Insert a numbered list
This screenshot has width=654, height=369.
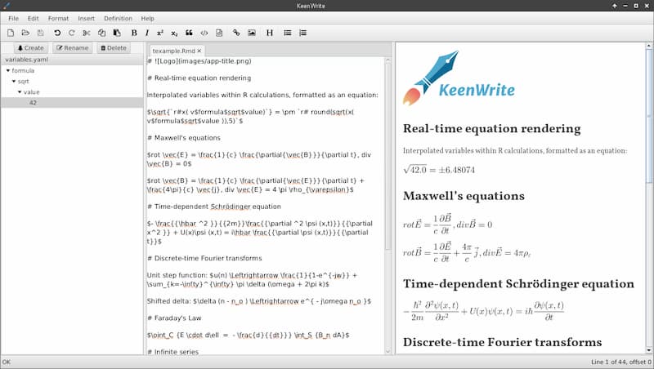pos(302,33)
